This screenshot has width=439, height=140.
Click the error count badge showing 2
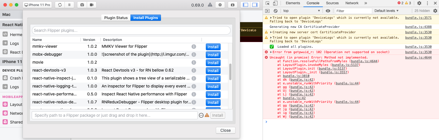point(400,3)
